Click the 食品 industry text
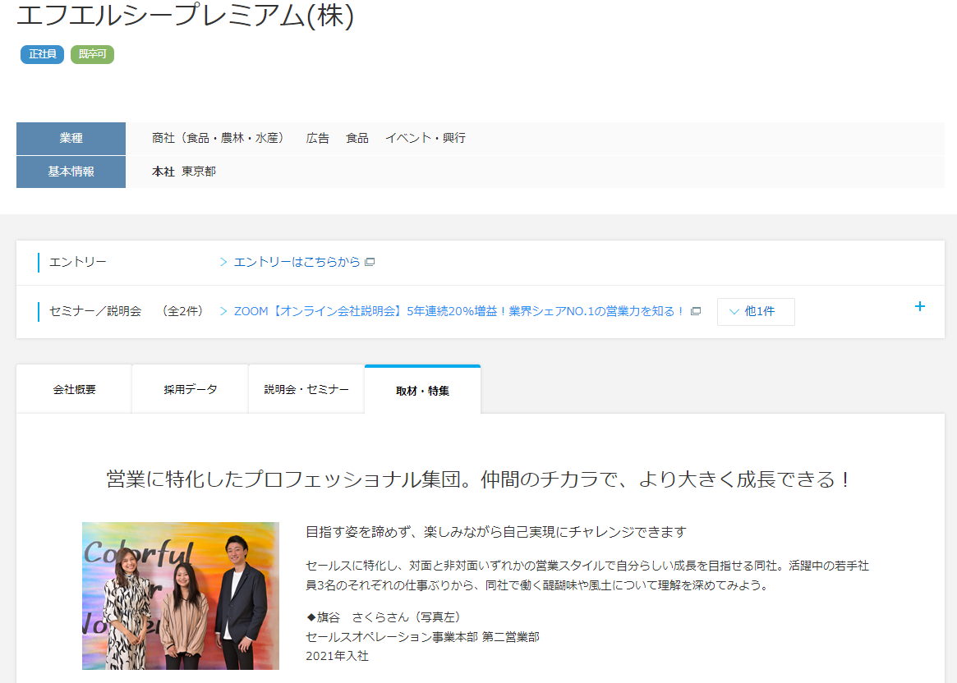957x683 pixels. [357, 138]
